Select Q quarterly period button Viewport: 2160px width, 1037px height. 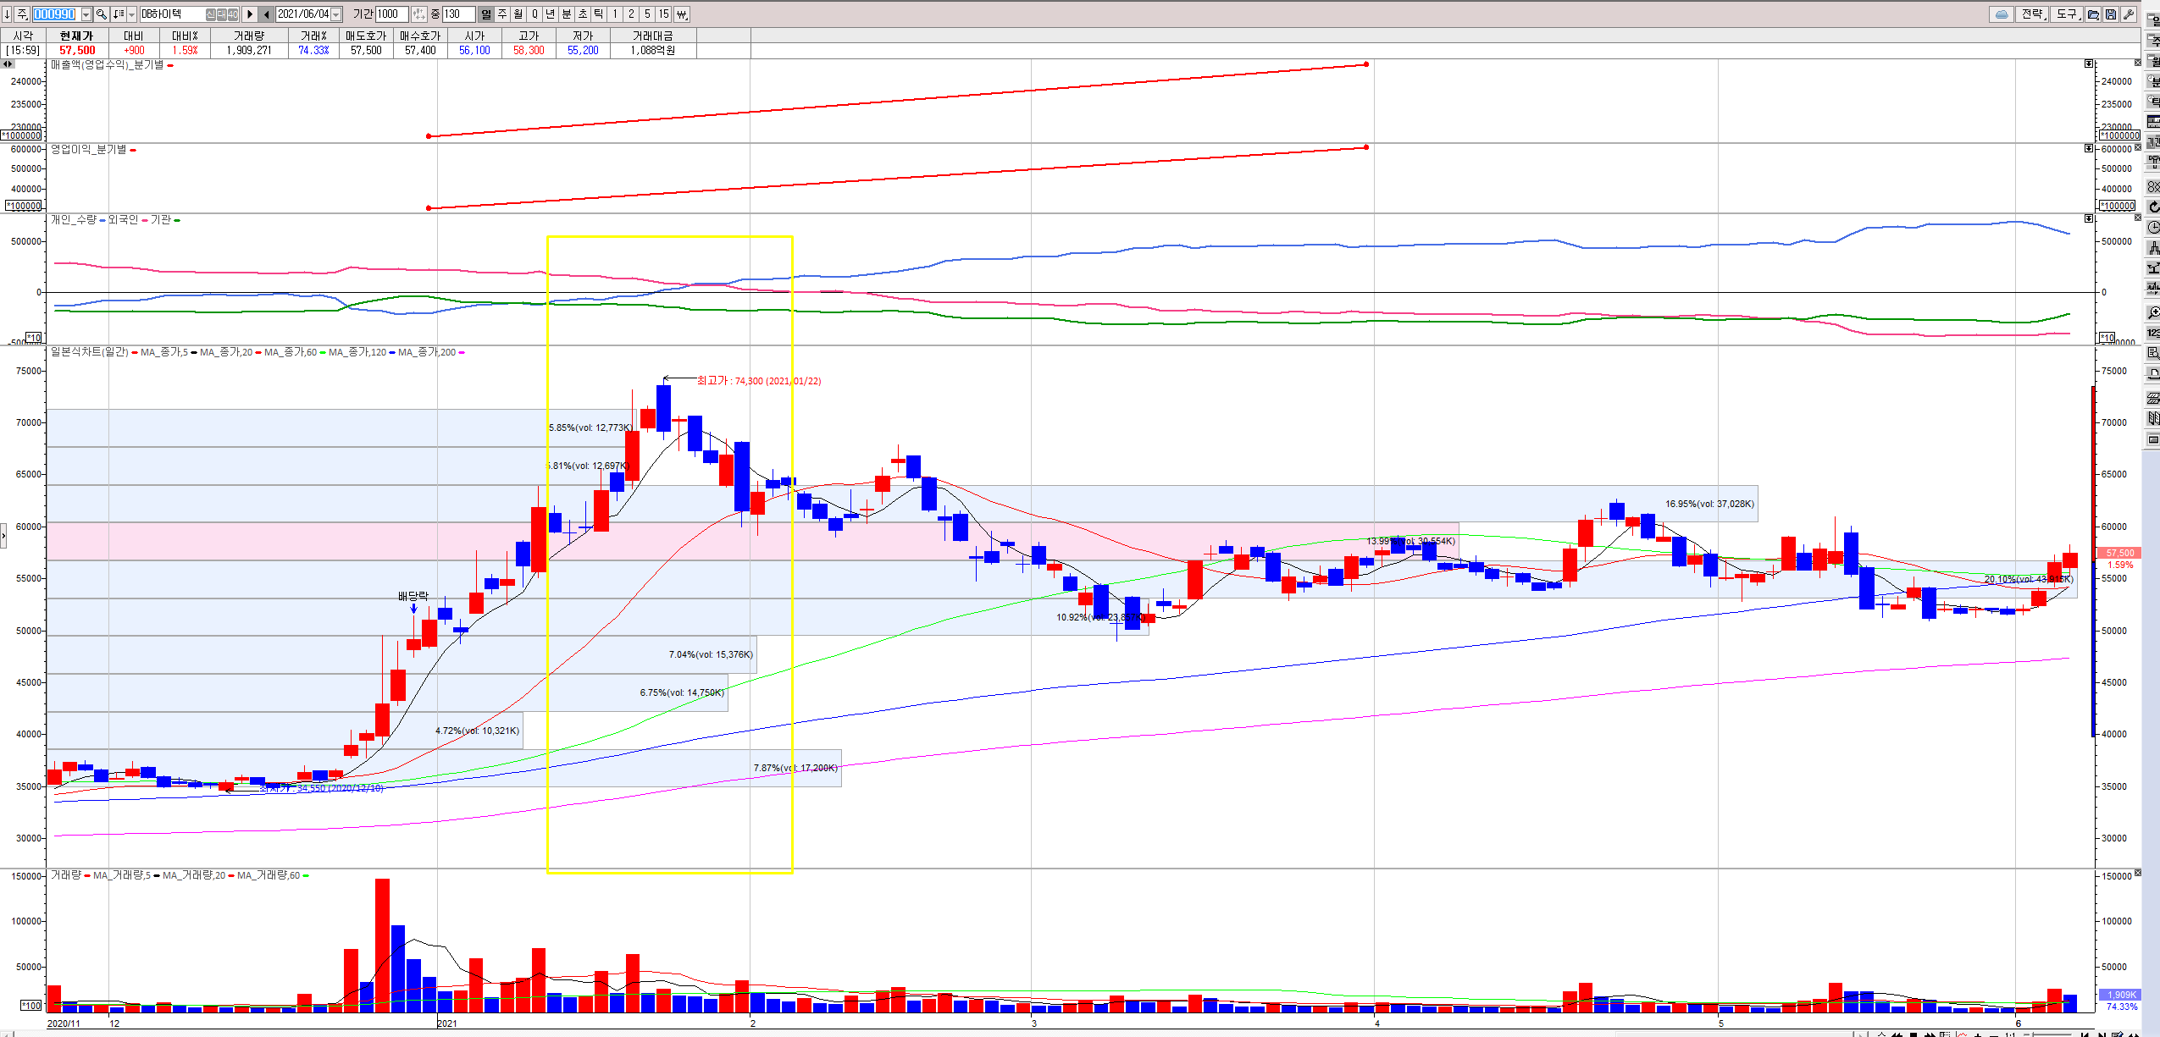[534, 14]
